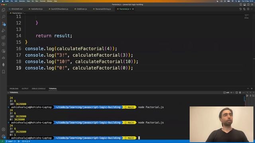Open macOS Wi-Fi menu icon
Screen dimensions: 255x143
tap(232, 1)
